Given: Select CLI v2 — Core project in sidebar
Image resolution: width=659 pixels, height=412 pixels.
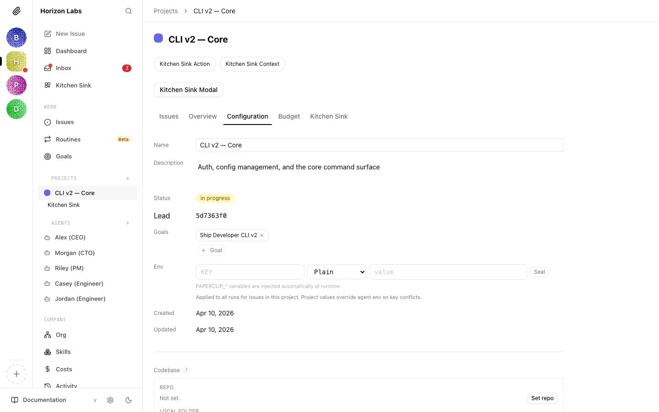Looking at the screenshot, I should (87, 193).
